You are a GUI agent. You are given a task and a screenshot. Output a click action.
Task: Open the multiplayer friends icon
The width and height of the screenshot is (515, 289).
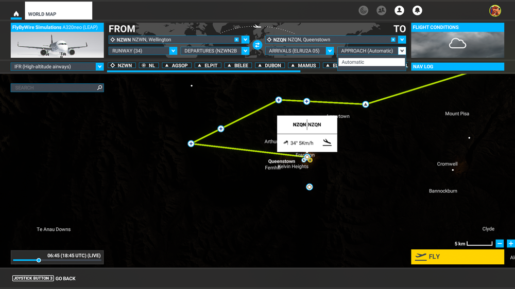click(x=381, y=10)
